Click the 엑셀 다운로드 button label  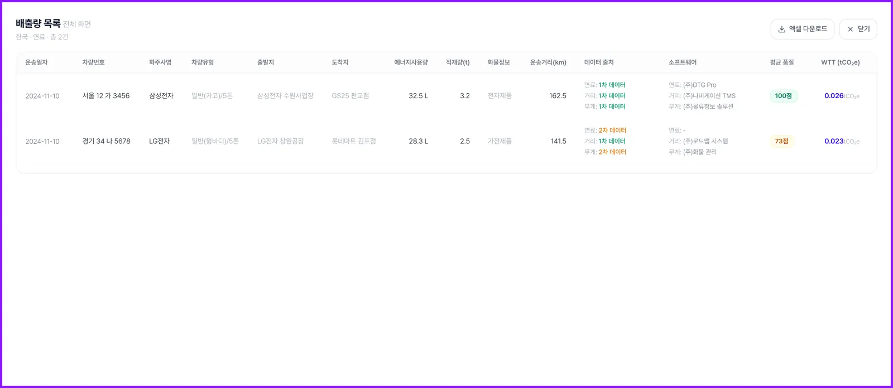808,29
